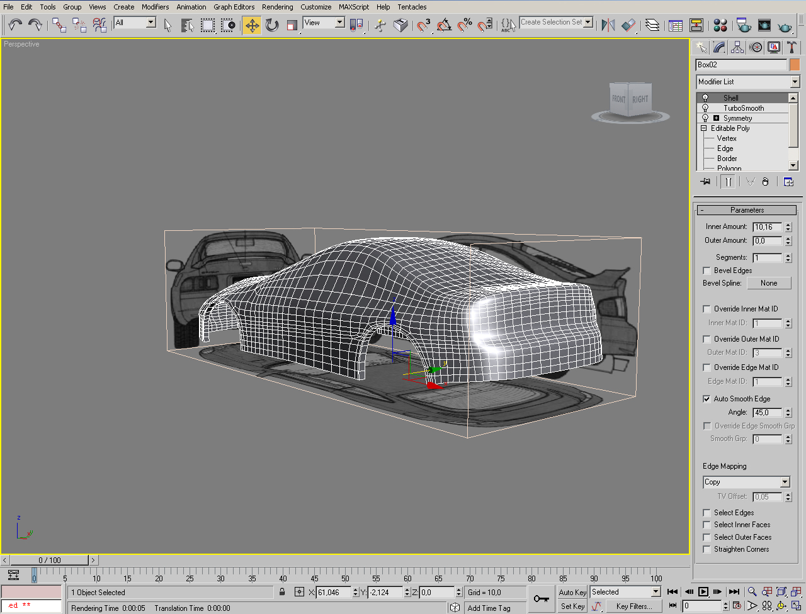Pick the Select Object arrow tool
This screenshot has height=614, width=806.
click(167, 25)
